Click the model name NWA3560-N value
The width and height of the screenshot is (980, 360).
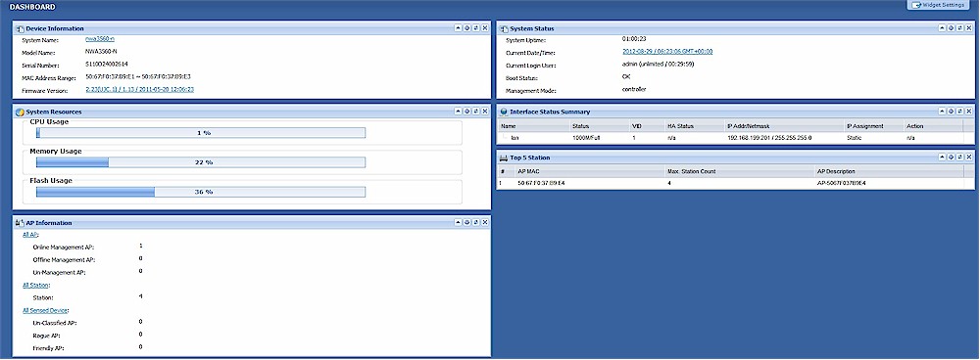(x=101, y=52)
